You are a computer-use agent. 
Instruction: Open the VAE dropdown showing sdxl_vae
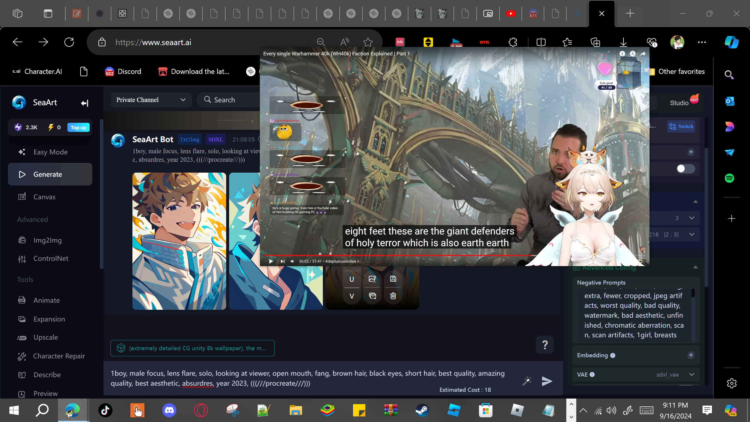coord(675,375)
